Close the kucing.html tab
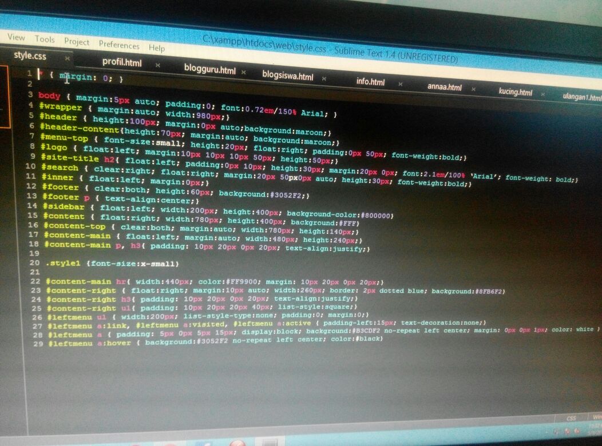The width and height of the screenshot is (602, 446). click(542, 94)
